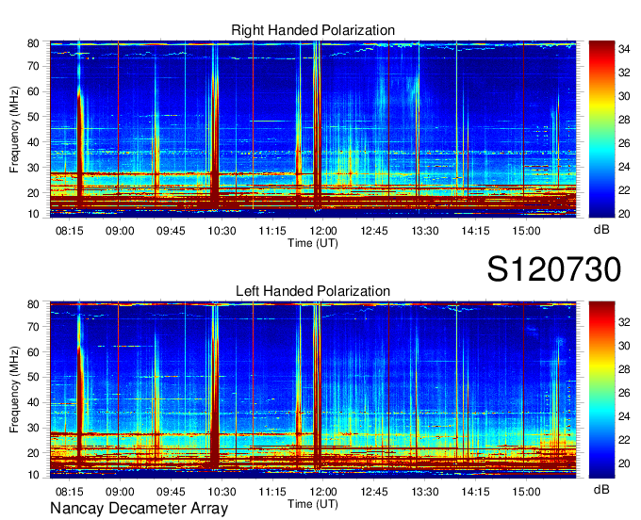Click the dB unit under Right Handed color bar

click(x=601, y=230)
